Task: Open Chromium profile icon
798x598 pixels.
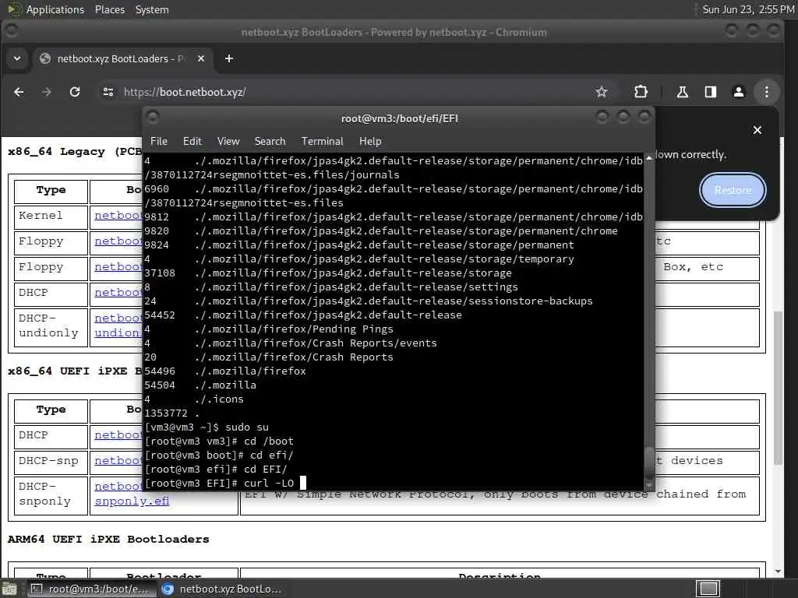Action: pos(739,92)
